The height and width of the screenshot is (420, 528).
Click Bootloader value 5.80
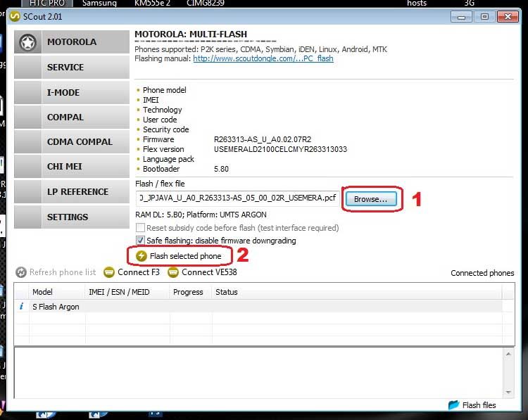pos(221,169)
